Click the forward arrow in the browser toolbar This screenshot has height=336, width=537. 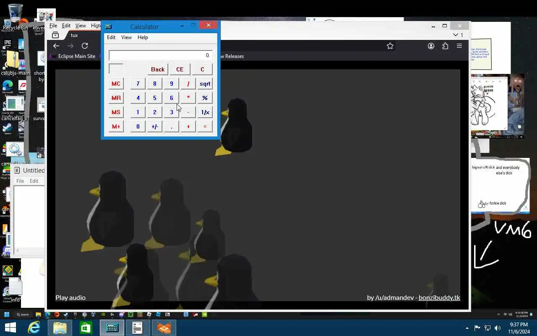[70, 46]
